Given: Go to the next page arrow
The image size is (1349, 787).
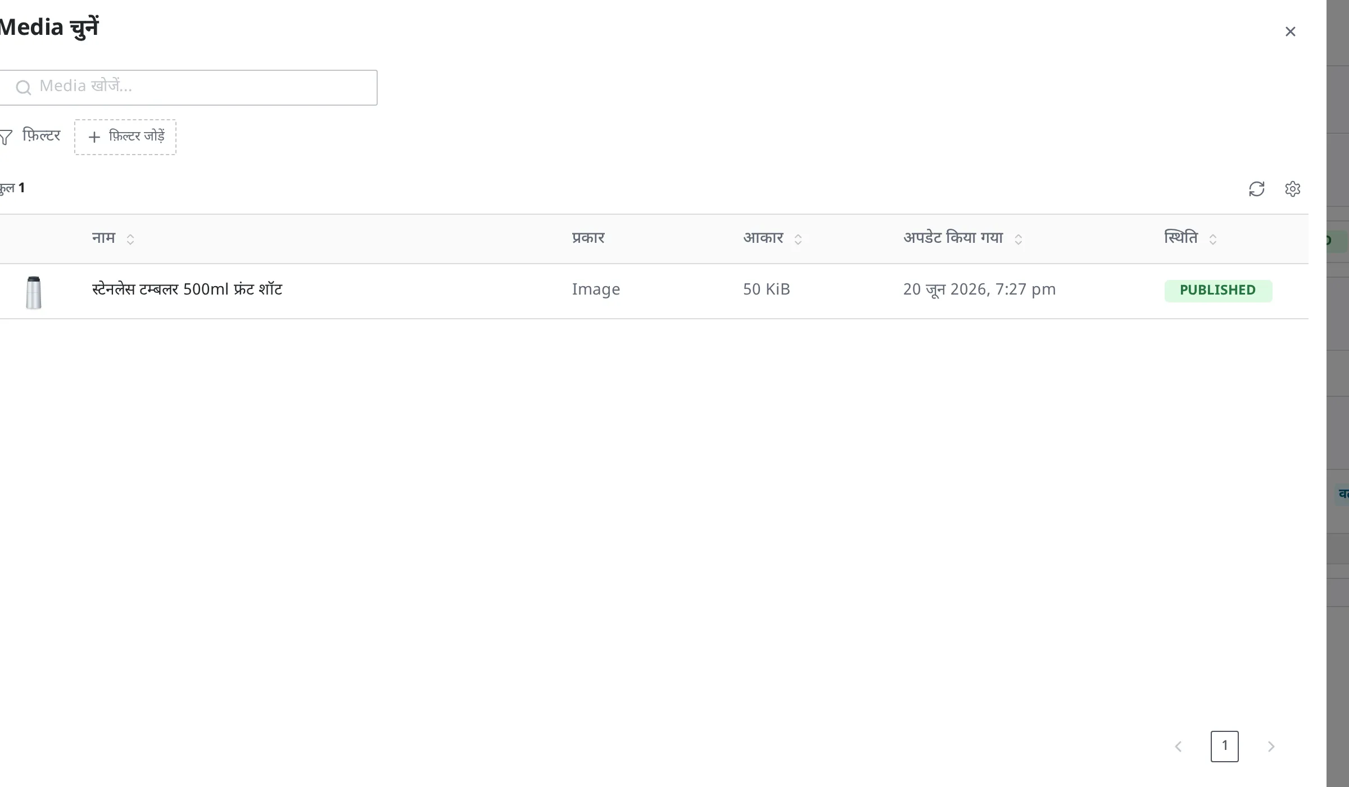Looking at the screenshot, I should point(1271,747).
